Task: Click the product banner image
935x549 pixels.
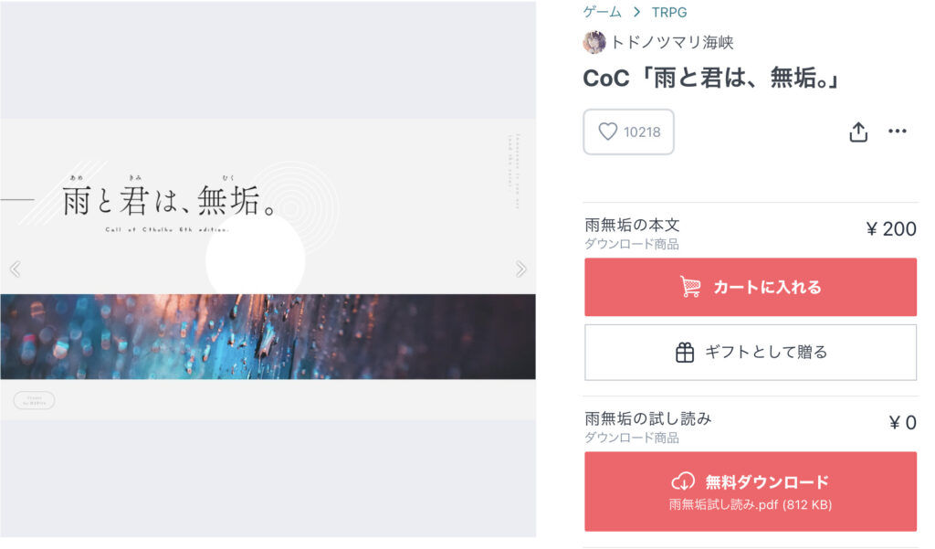Action: (x=268, y=269)
